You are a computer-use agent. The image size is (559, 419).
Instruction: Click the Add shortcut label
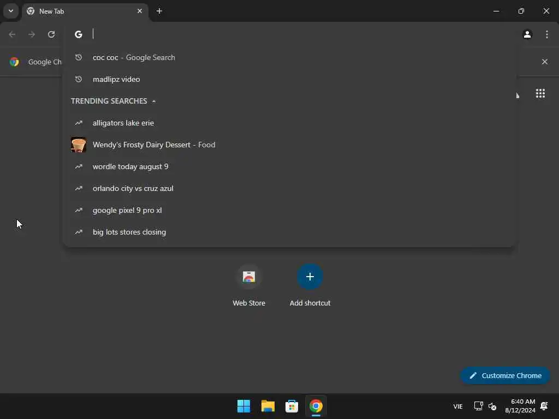coord(310,303)
